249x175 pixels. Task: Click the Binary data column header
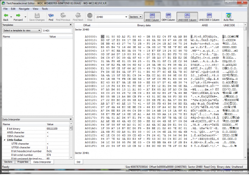(144, 25)
